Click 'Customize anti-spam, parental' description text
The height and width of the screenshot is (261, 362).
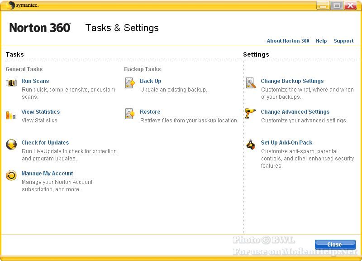(299, 151)
